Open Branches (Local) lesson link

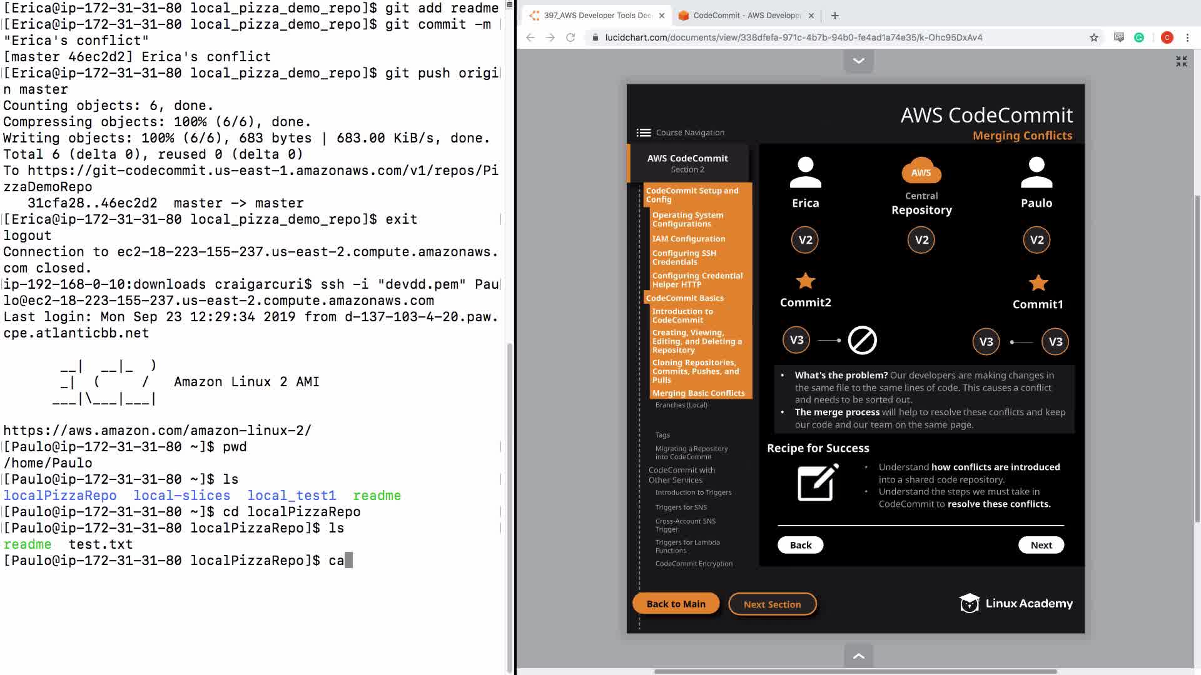pos(681,405)
